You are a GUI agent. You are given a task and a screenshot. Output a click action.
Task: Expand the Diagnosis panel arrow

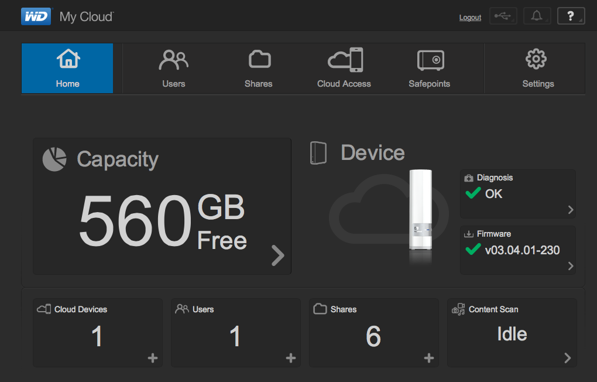(x=570, y=210)
